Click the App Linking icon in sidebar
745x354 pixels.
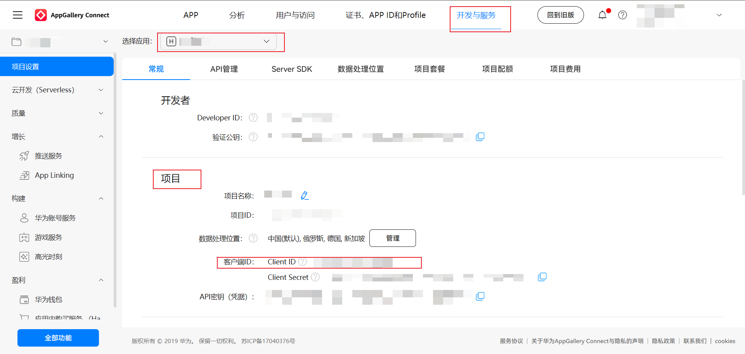coord(24,175)
